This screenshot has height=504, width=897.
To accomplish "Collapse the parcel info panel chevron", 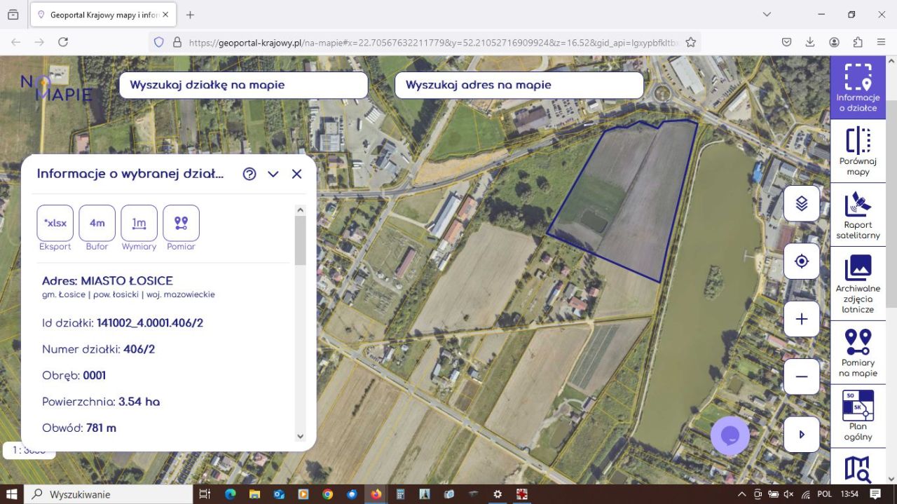I will tap(273, 174).
